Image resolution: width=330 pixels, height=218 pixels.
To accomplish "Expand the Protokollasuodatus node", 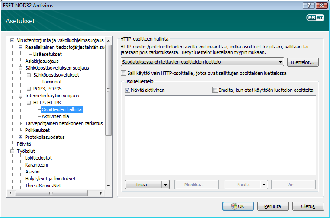I will click(x=21, y=137).
